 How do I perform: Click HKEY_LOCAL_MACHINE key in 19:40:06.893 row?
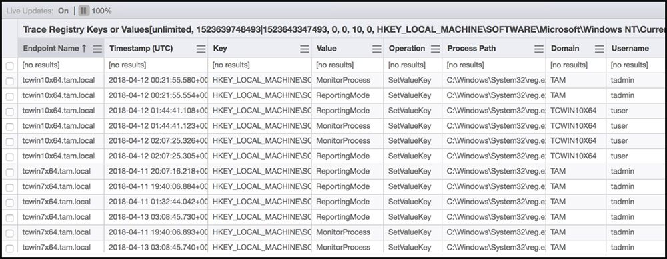(262, 232)
